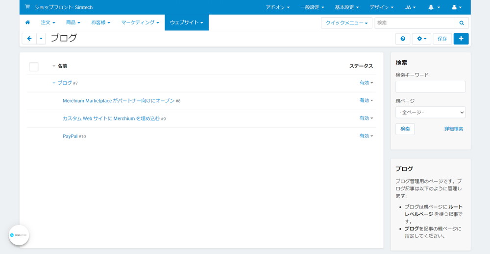Open the ブログ #7 page link
The image size is (490, 254).
pos(65,83)
